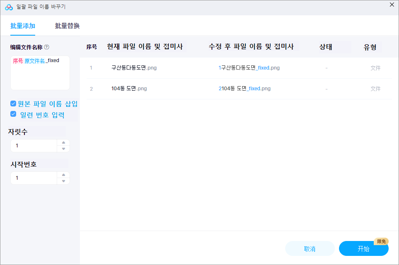Screen dimensions: 399x265
Task: Click the 限免 badge
Action: pyautogui.click(x=381, y=241)
